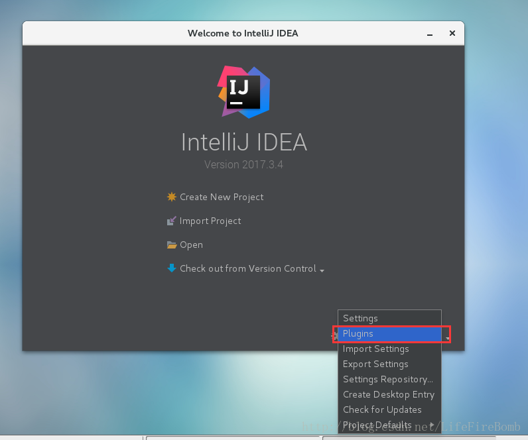Minimize the Welcome to IntelliJ IDEA window
This screenshot has width=528, height=440.
click(430, 34)
